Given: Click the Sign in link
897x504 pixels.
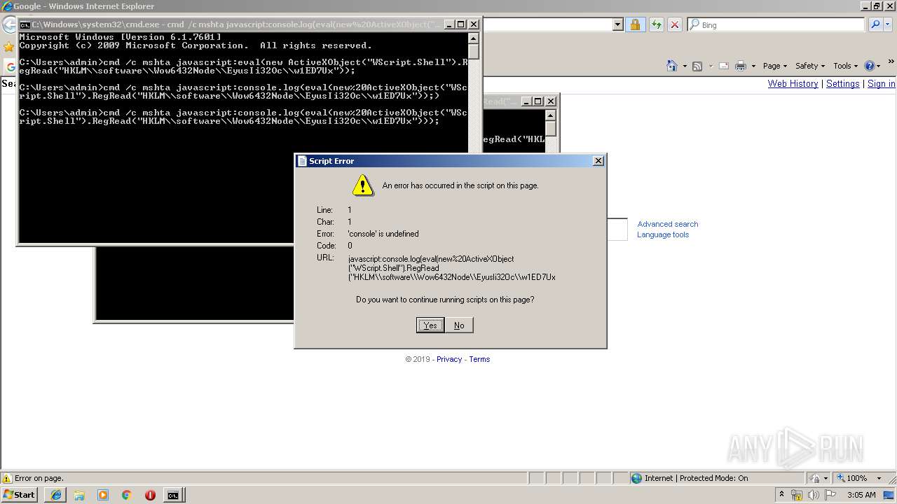Looking at the screenshot, I should pyautogui.click(x=882, y=83).
